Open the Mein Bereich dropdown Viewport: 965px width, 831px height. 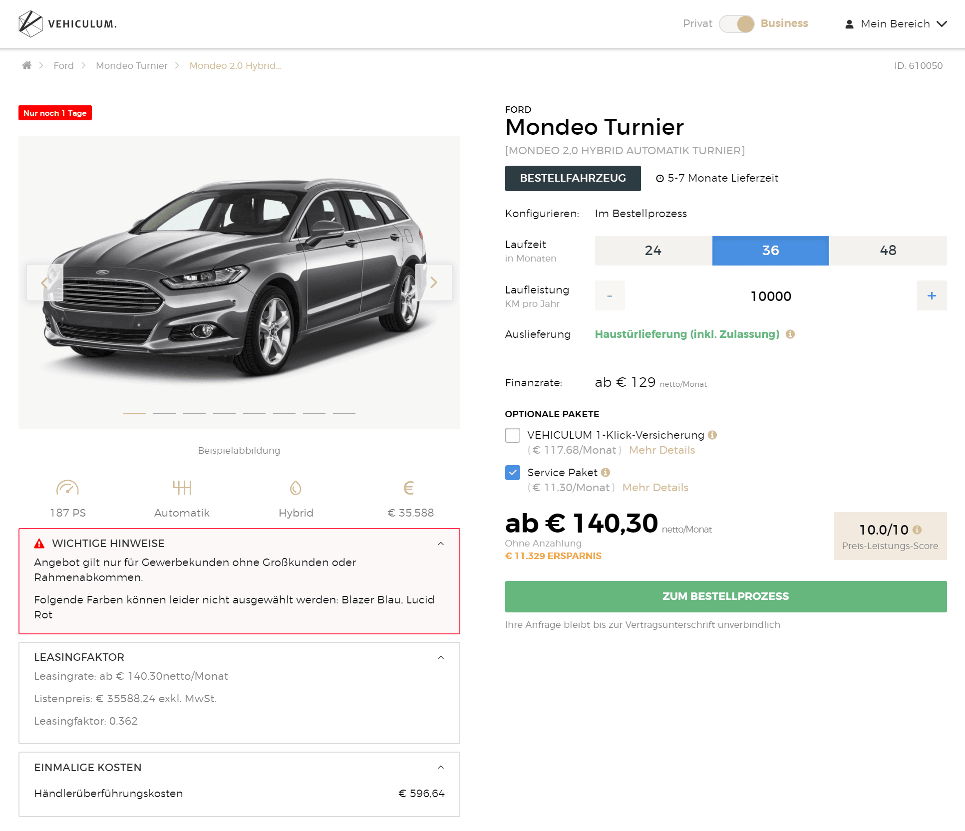(896, 24)
